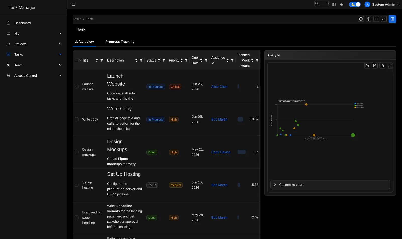Viewport: 402px width, 239px height.
Task: Toggle the select all rows checkbox
Action: (x=77, y=60)
